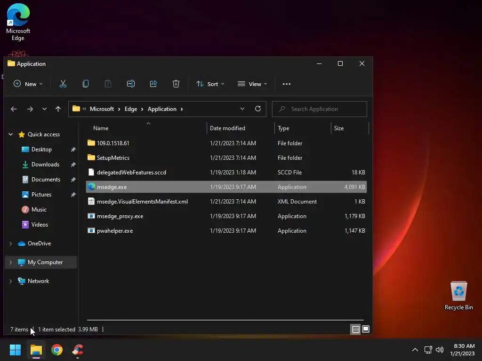482x361 pixels.
Task: Click the volume speaker tray icon
Action: (440, 350)
